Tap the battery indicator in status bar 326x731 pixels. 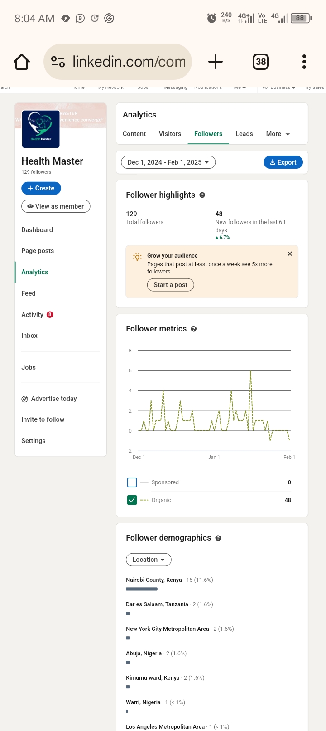301,18
